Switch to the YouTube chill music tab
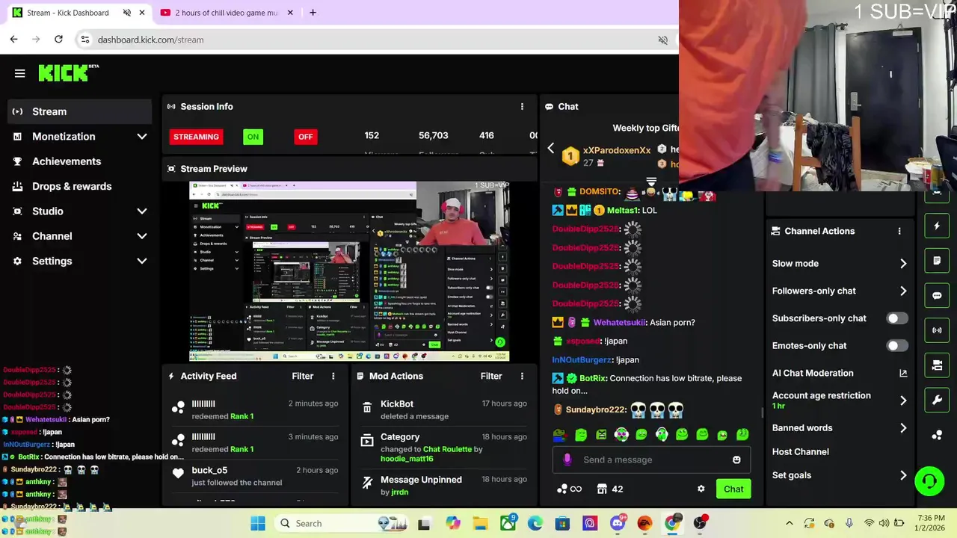Screen dimensions: 957x538 [x=227, y=13]
